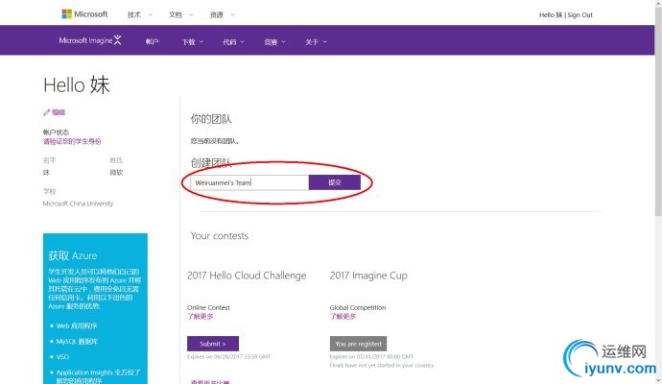Click the Hello 妹 account link at top
The image size is (662, 384).
(551, 14)
